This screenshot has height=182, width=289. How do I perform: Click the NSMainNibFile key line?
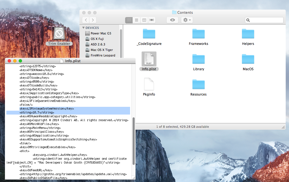click(x=39, y=124)
